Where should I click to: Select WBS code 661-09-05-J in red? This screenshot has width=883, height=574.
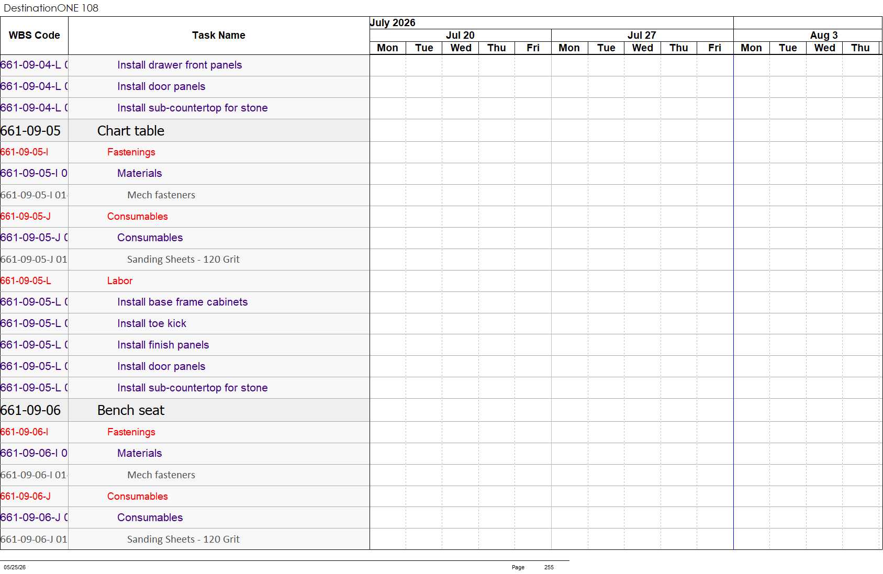coord(26,217)
